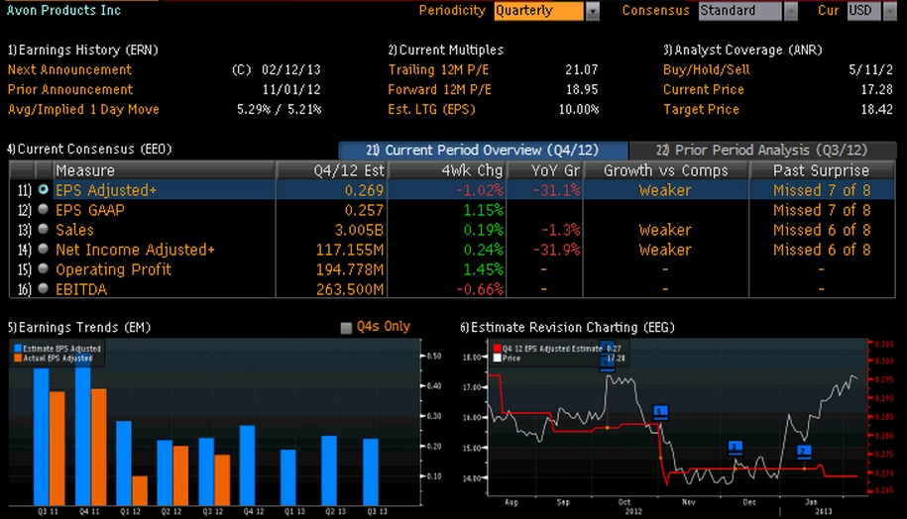Open Earnings Trends (EM) section
This screenshot has width=907, height=519.
tap(78, 327)
